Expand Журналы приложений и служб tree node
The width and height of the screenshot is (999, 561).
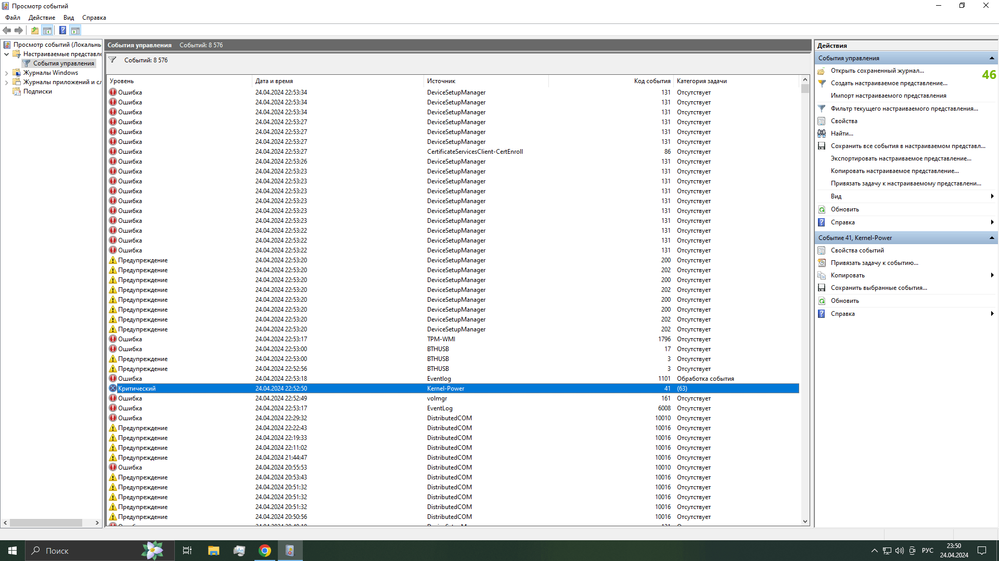pyautogui.click(x=6, y=83)
